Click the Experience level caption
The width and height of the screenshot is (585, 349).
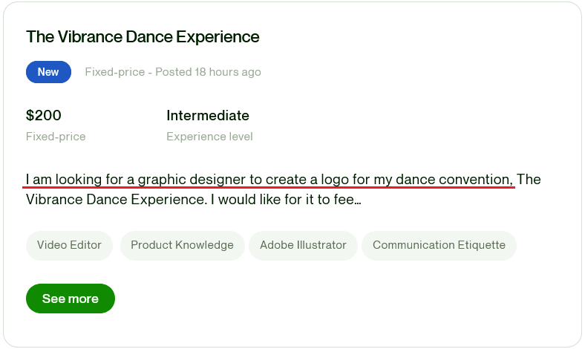(209, 137)
